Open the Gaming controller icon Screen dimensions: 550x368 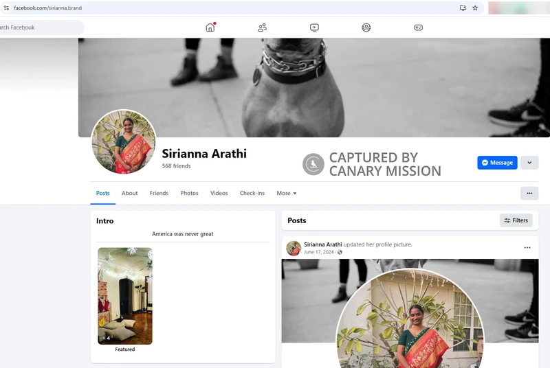point(418,27)
